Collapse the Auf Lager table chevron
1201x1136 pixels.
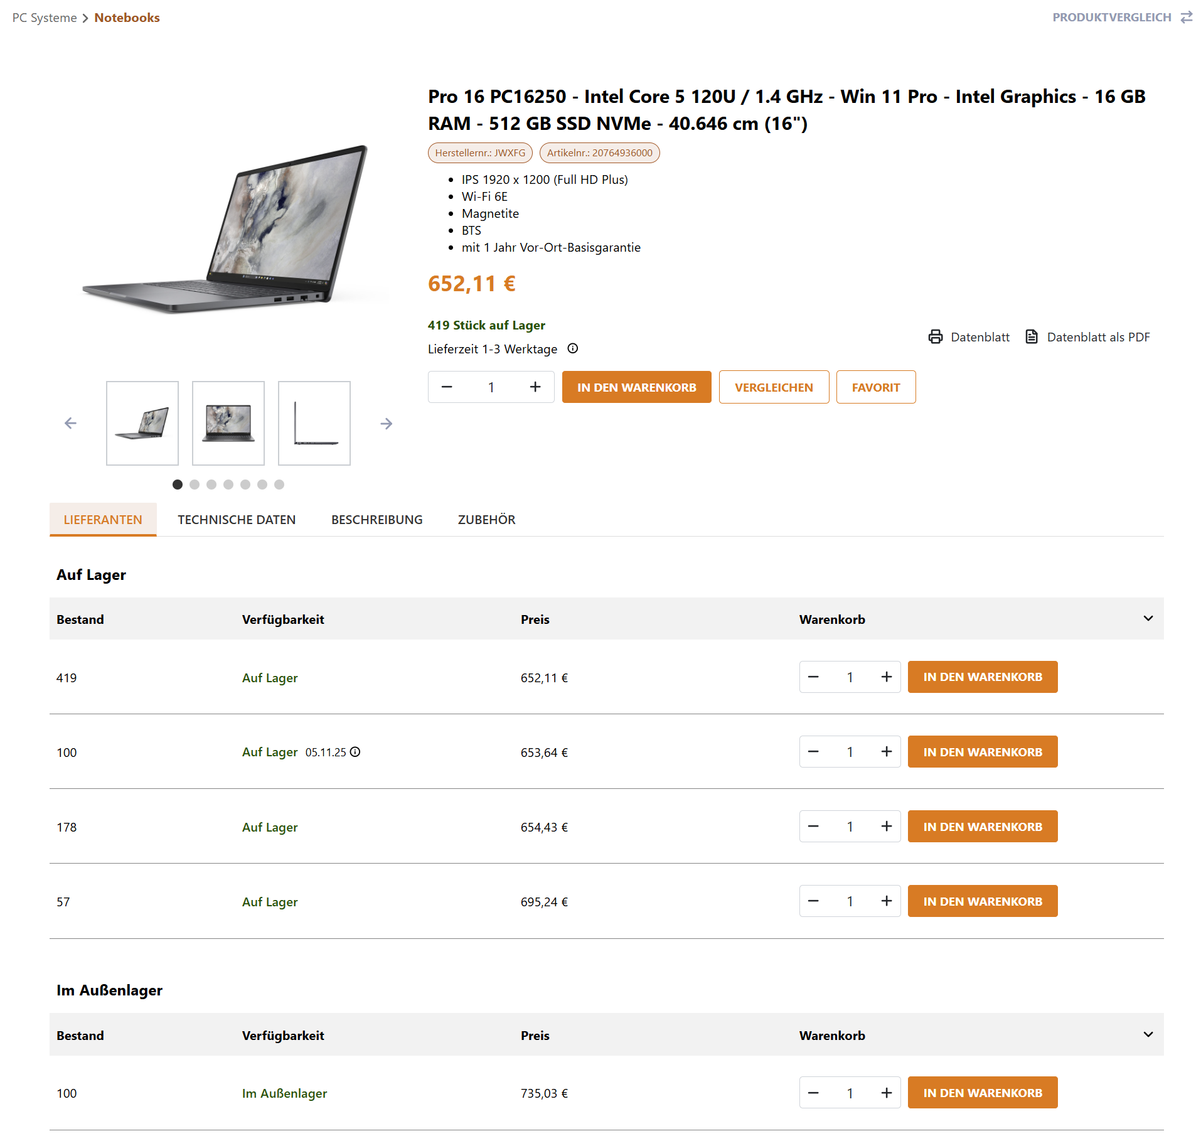pyautogui.click(x=1148, y=619)
